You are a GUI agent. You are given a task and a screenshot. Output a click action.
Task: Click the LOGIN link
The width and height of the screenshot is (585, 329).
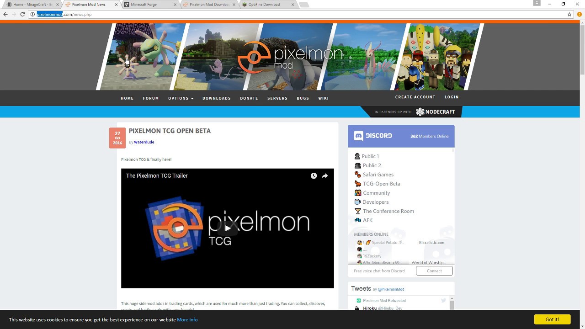point(452,97)
